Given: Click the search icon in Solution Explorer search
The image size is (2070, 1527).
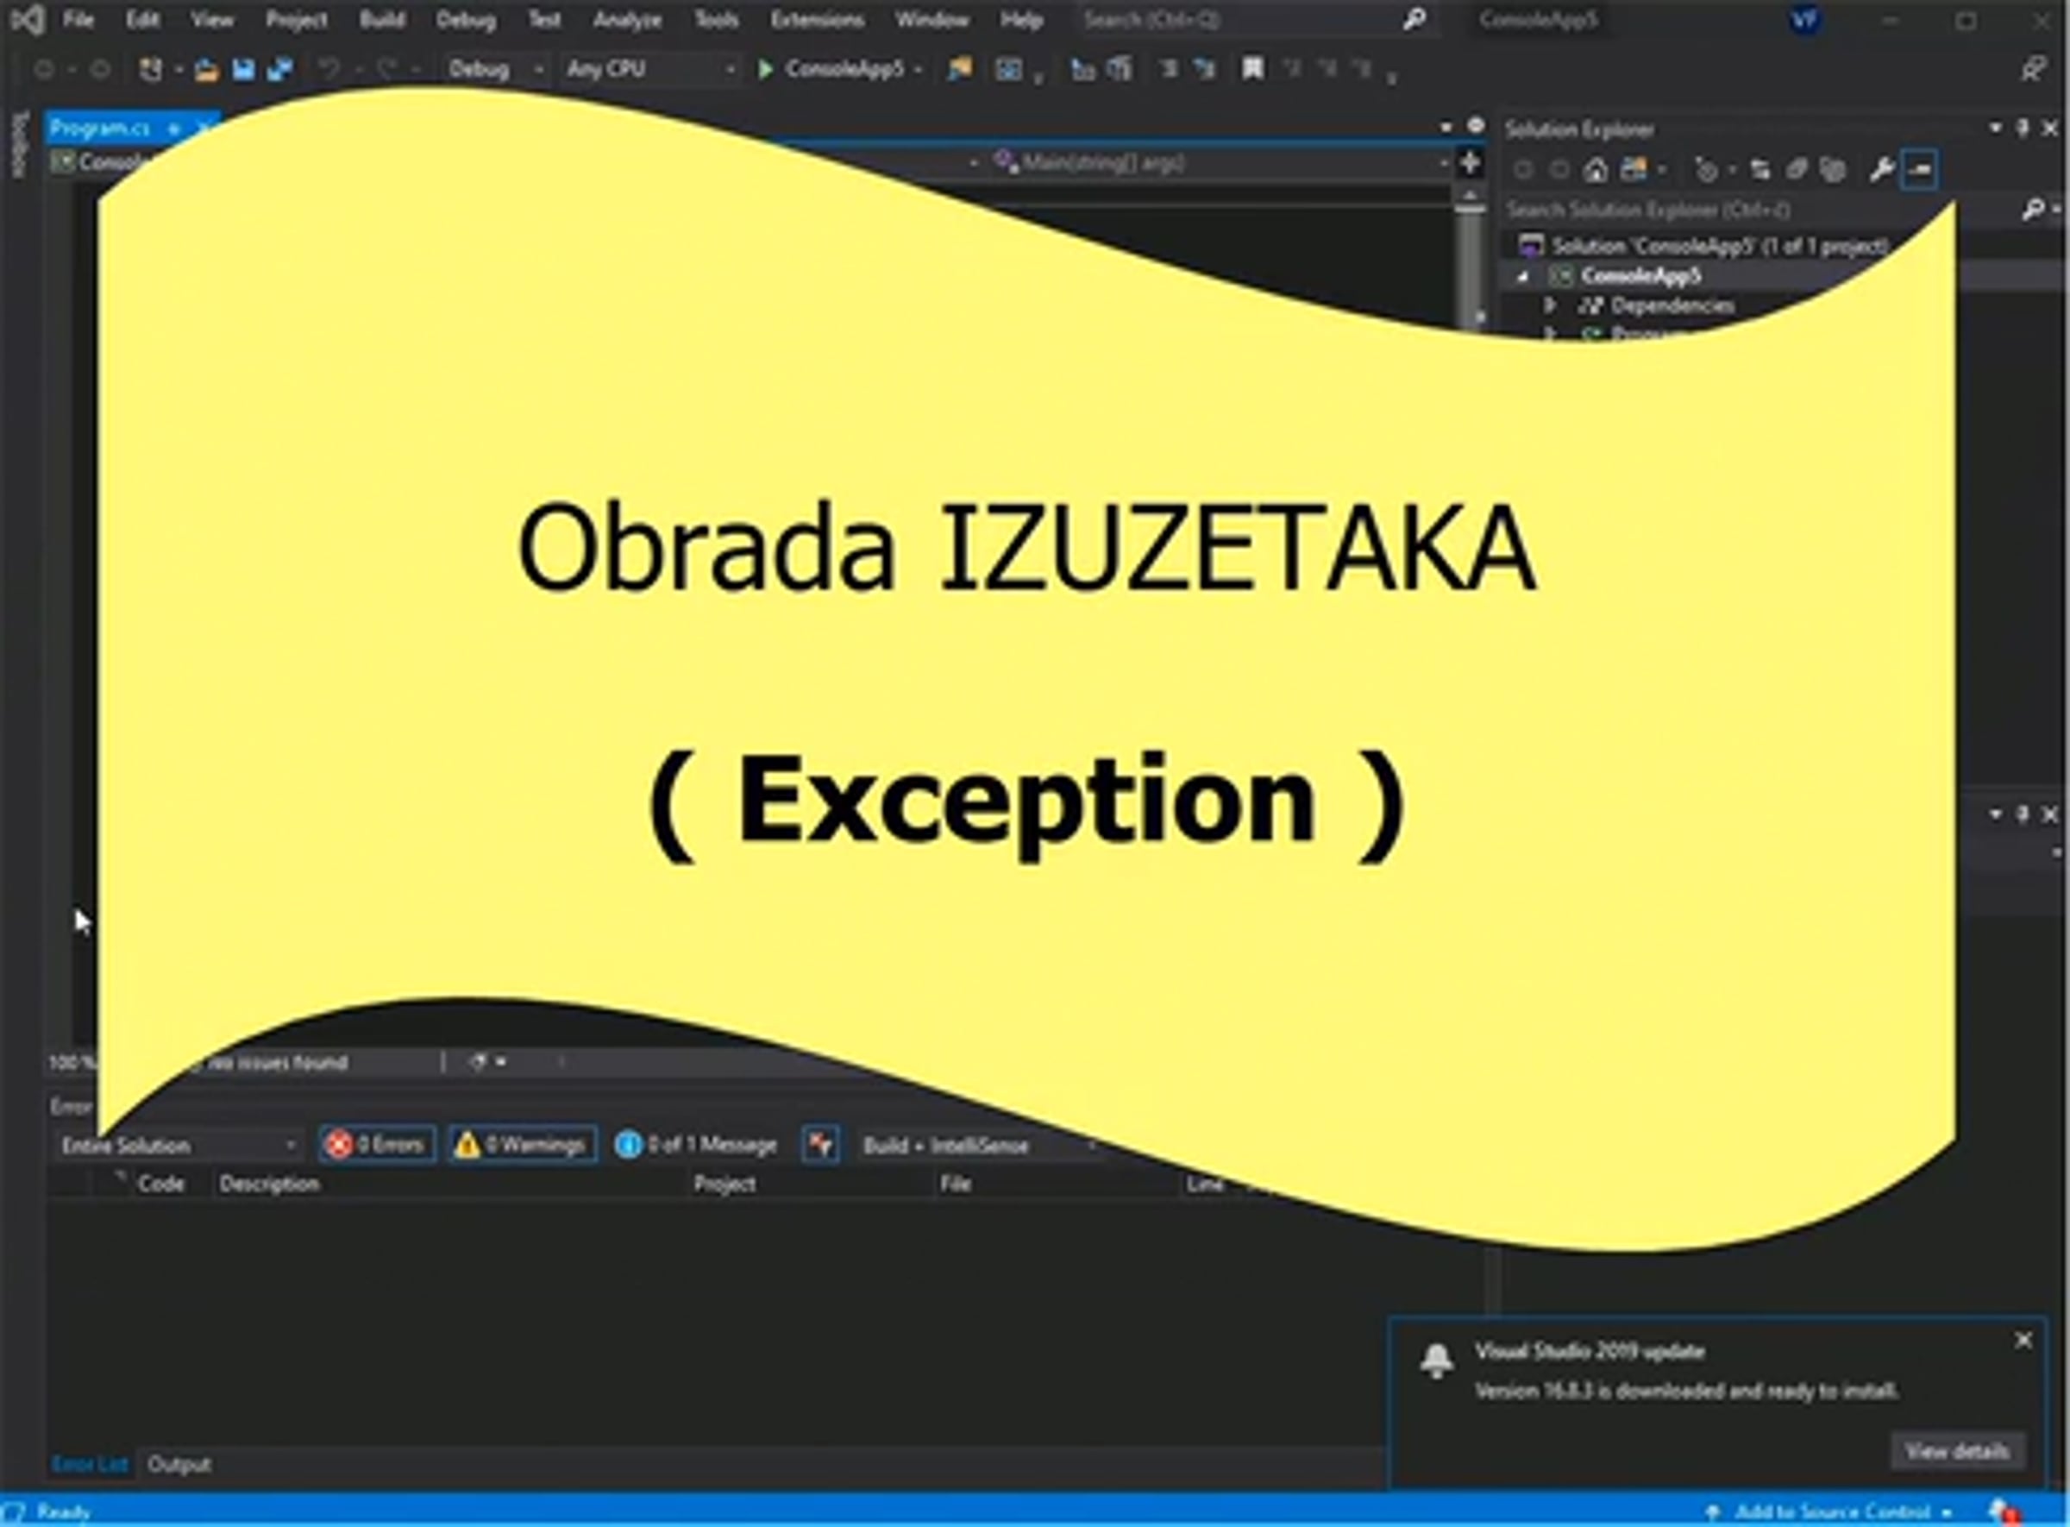Looking at the screenshot, I should click(x=2032, y=211).
